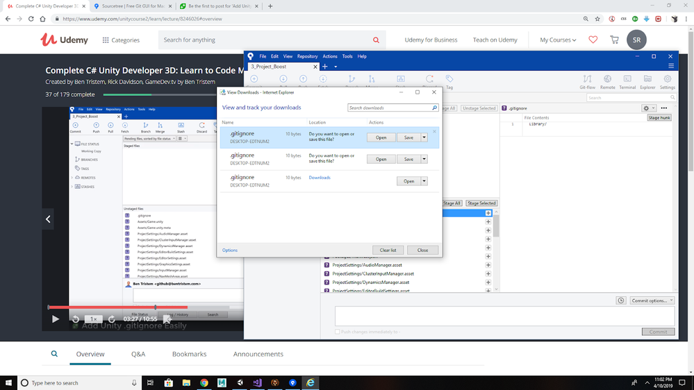Open Internet Explorer in the taskbar
694x390 pixels.
tap(311, 382)
